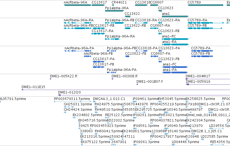Screen dimensions: 230x146
Task: Select the CR44021 gene label
Action: [x=119, y=2]
